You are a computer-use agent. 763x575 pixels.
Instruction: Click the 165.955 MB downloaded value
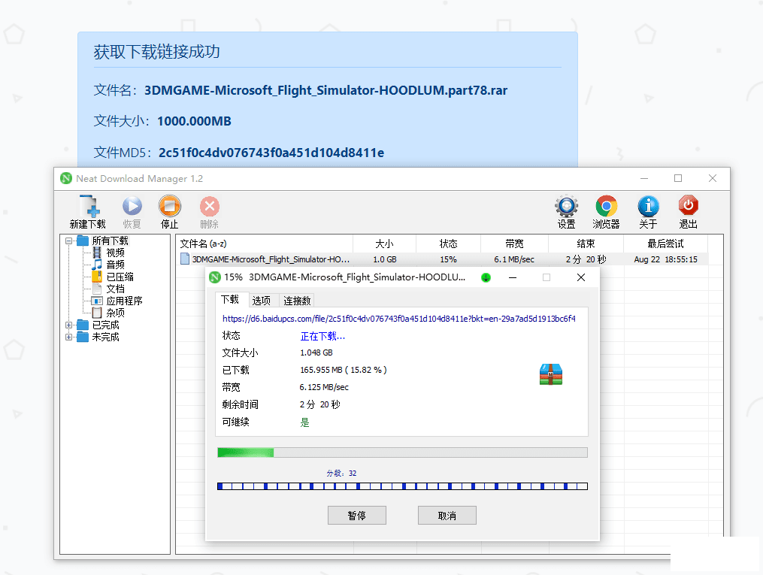point(344,371)
